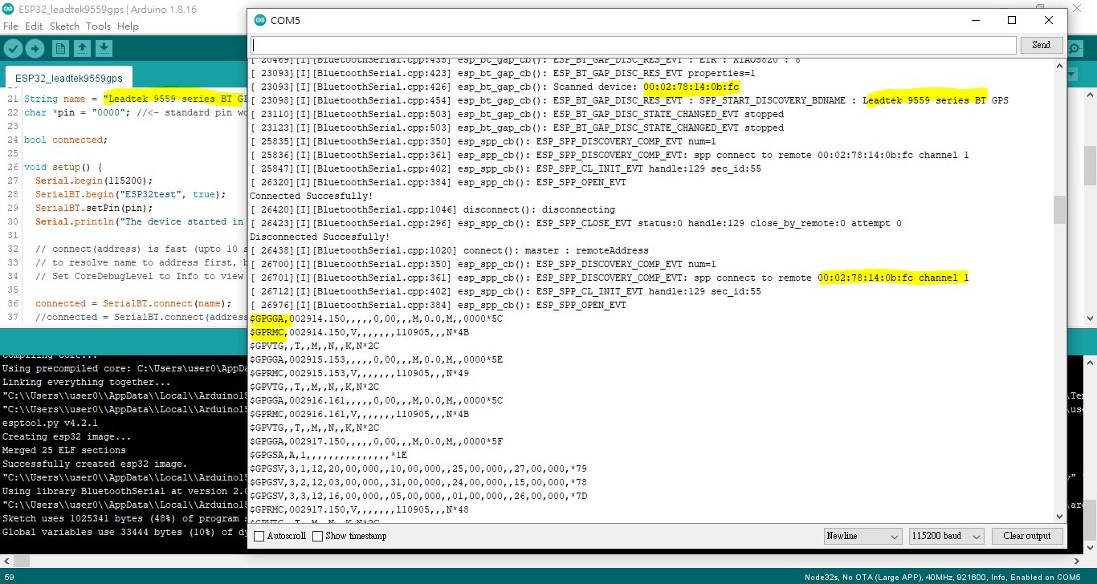Click line number 59 in status bar

[x=10, y=577]
